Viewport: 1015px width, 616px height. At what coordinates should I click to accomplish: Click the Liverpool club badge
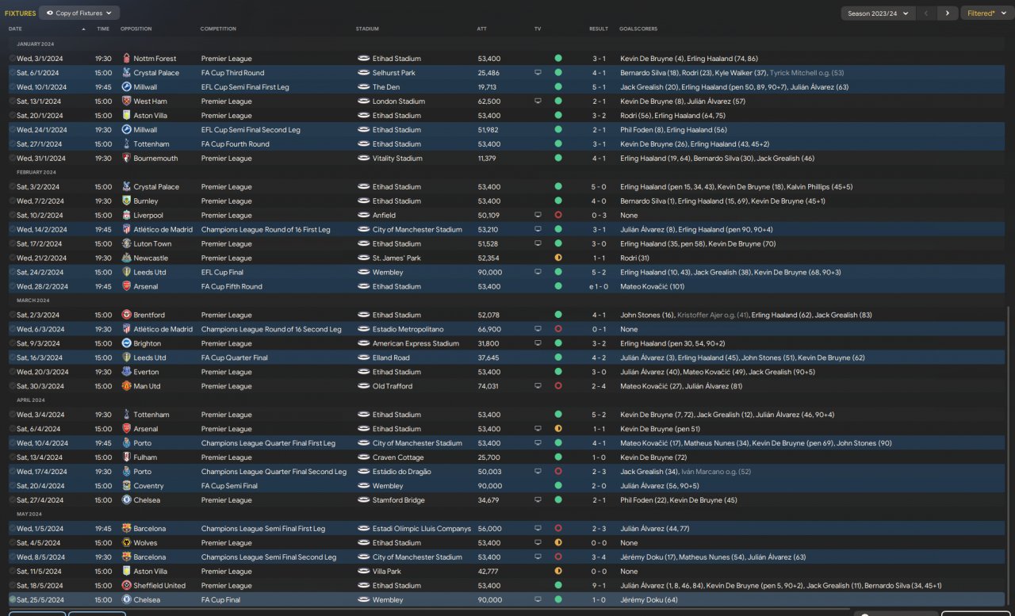126,216
